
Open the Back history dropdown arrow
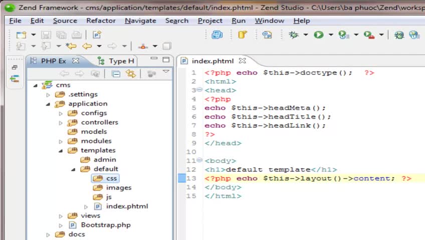point(99,46)
